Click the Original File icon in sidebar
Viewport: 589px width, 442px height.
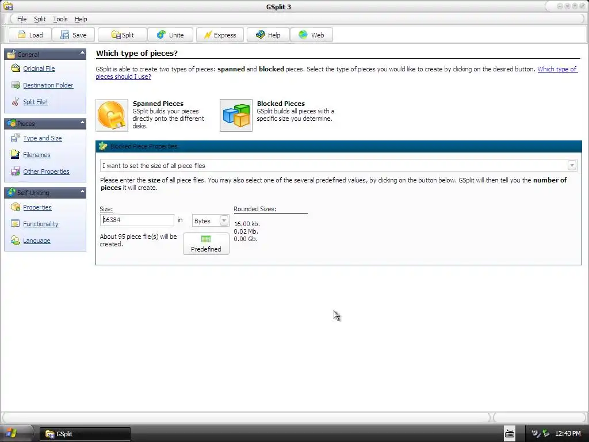16,68
